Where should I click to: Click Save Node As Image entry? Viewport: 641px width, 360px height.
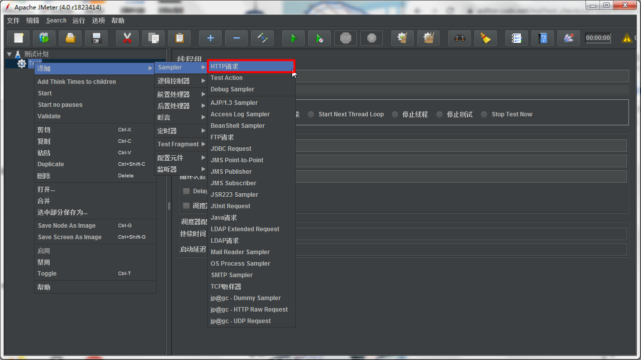coord(95,226)
